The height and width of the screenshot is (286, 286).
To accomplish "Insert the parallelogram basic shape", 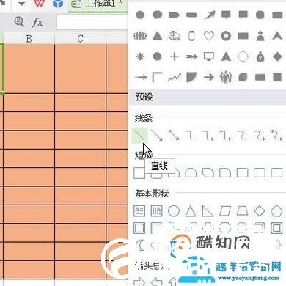I will [x=225, y=211].
